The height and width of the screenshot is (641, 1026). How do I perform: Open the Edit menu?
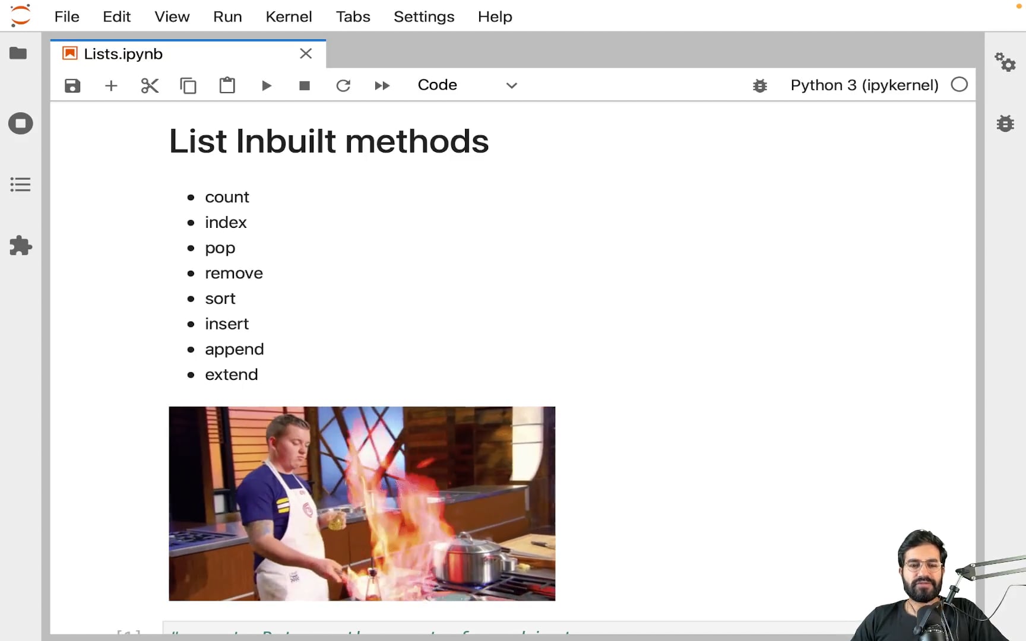pyautogui.click(x=117, y=17)
